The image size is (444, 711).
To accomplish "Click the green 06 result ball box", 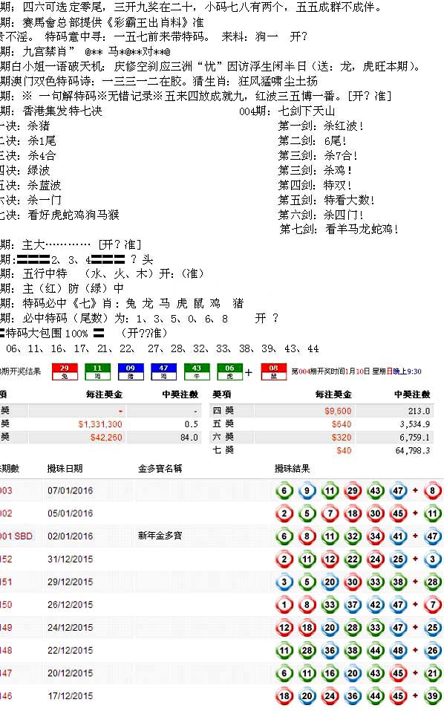I will click(229, 371).
